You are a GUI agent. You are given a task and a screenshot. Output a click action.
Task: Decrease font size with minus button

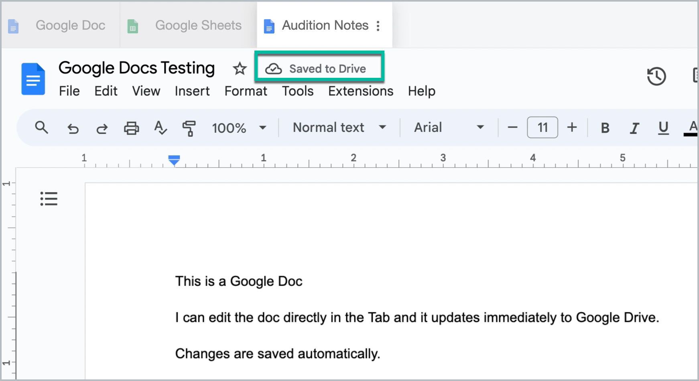pos(512,128)
